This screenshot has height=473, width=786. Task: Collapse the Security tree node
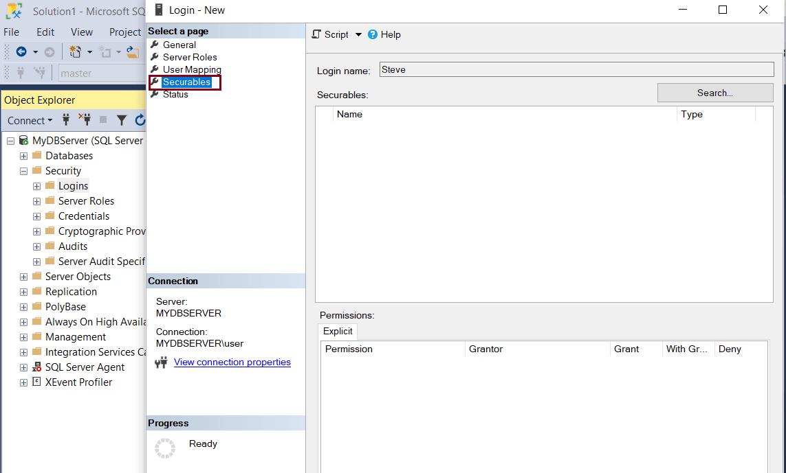[x=23, y=170]
